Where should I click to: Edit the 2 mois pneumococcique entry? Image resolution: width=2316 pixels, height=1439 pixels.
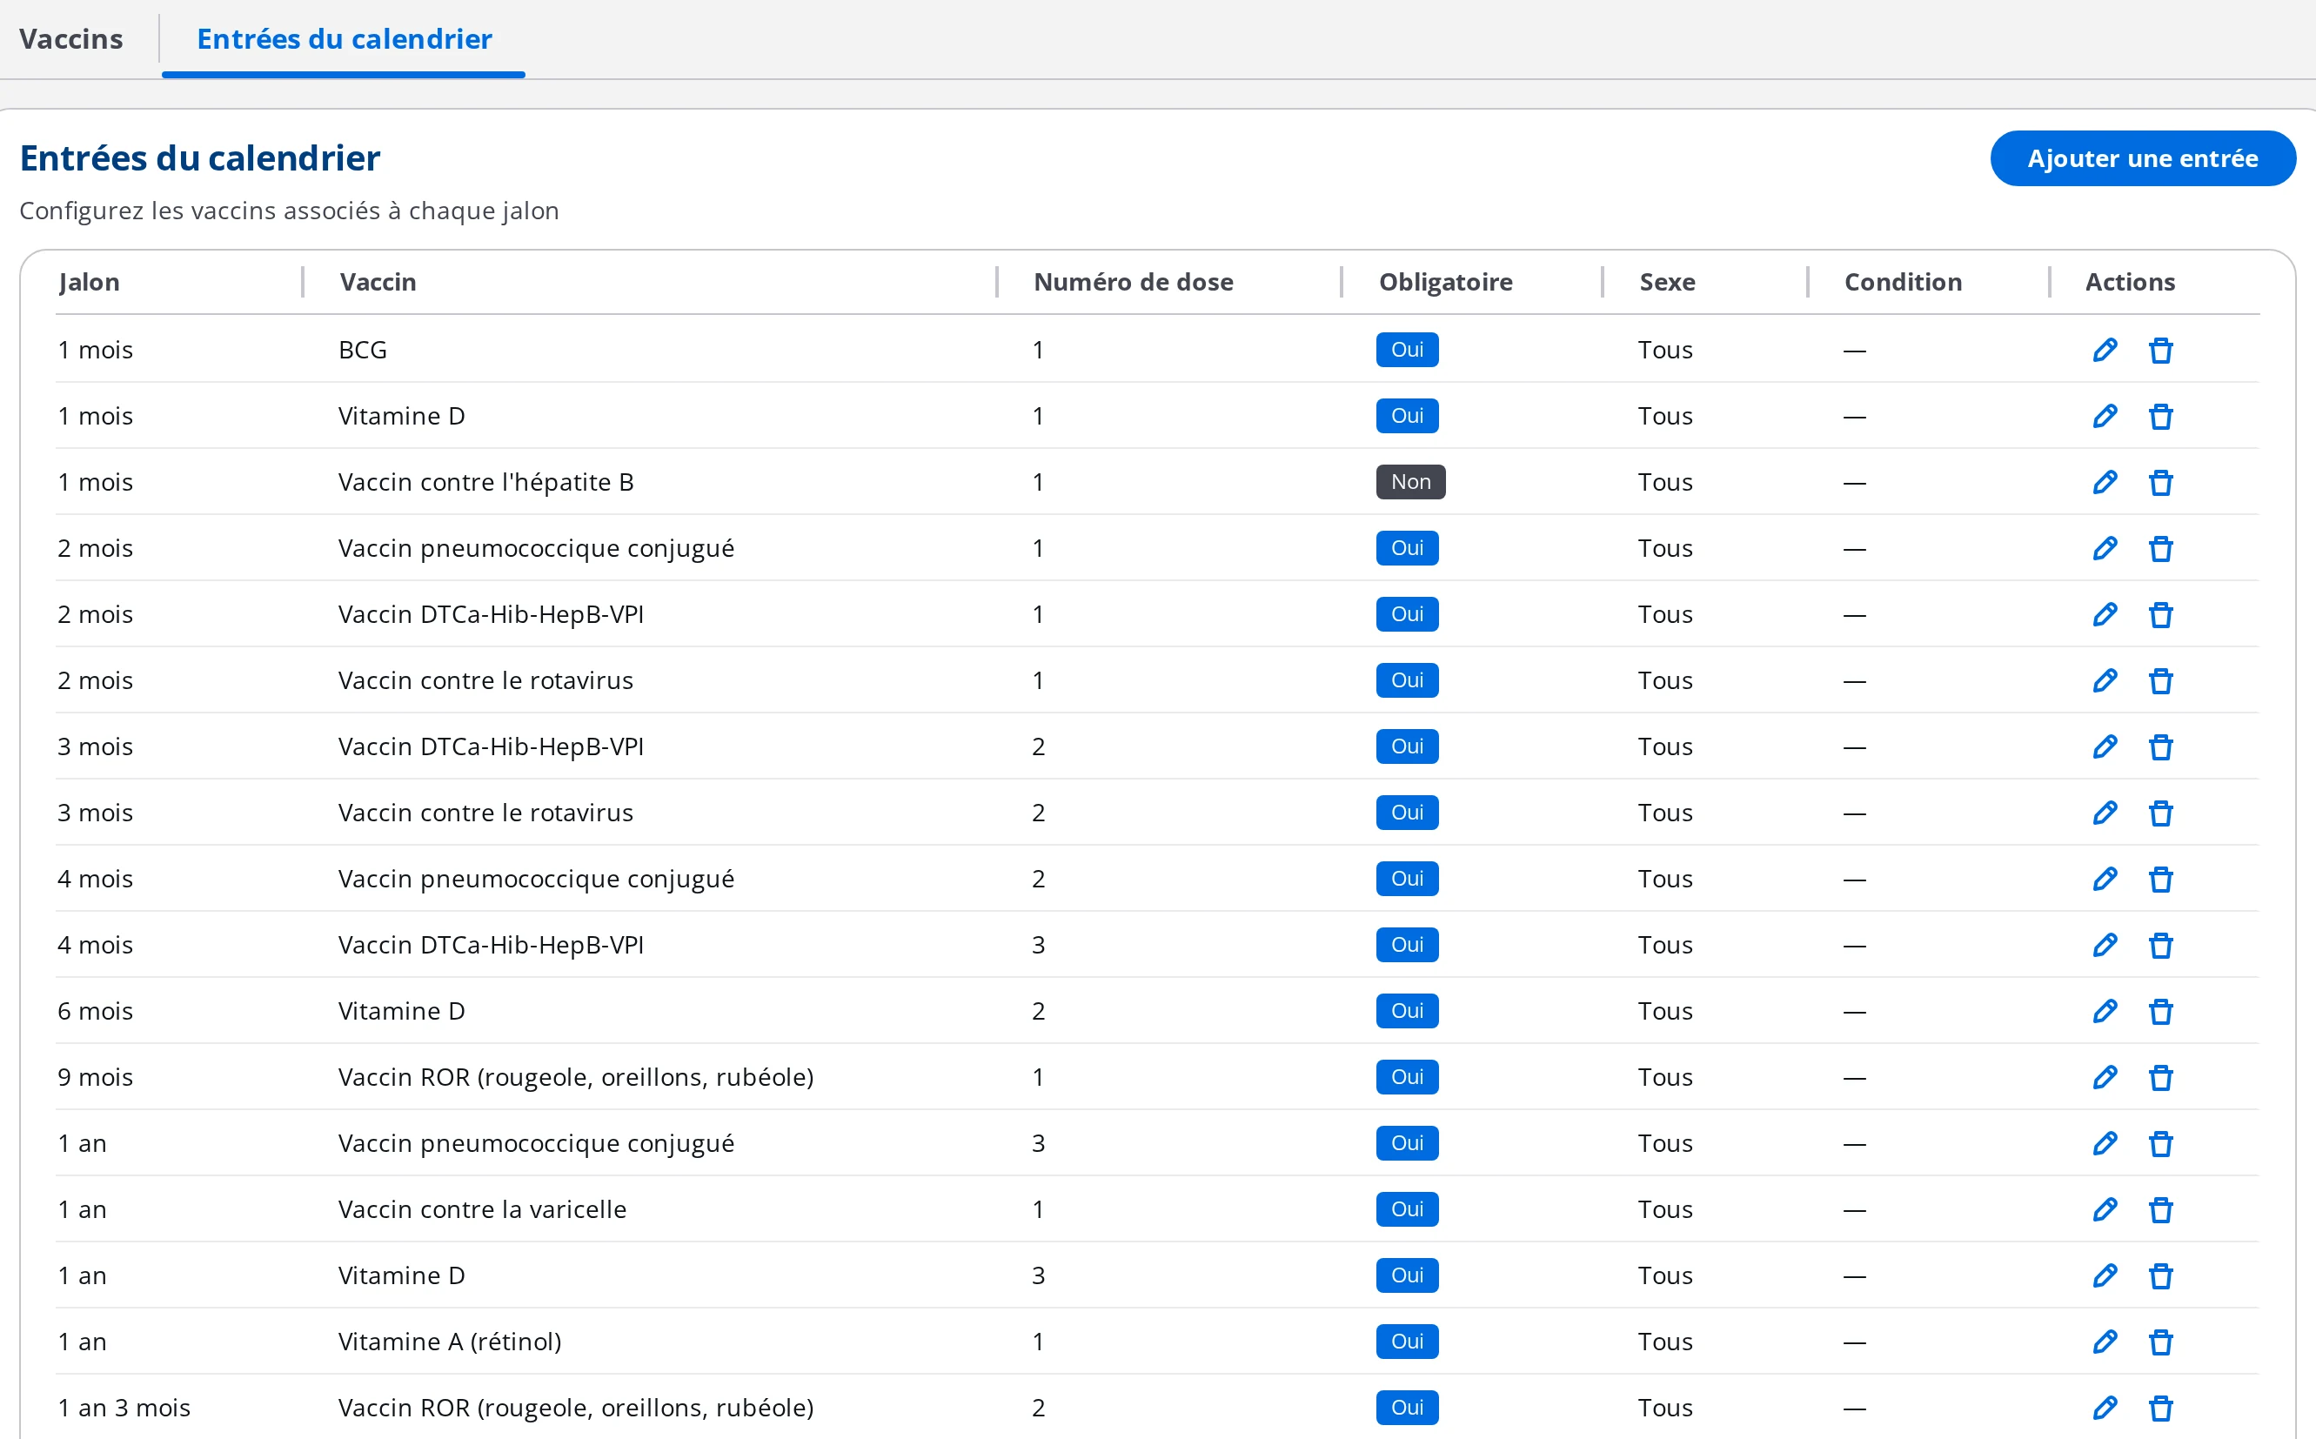(x=2105, y=548)
